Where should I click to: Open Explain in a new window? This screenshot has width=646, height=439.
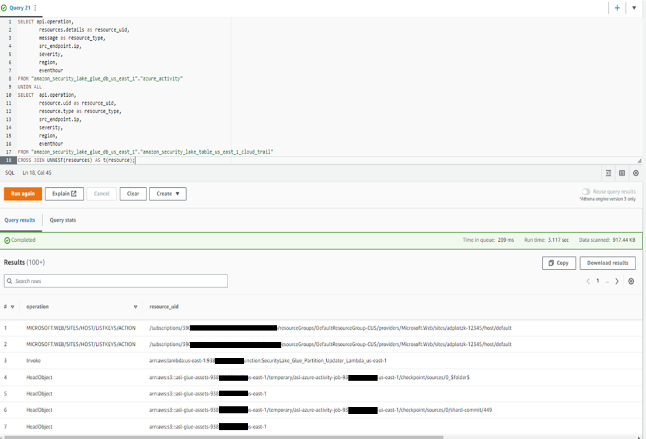(x=64, y=194)
